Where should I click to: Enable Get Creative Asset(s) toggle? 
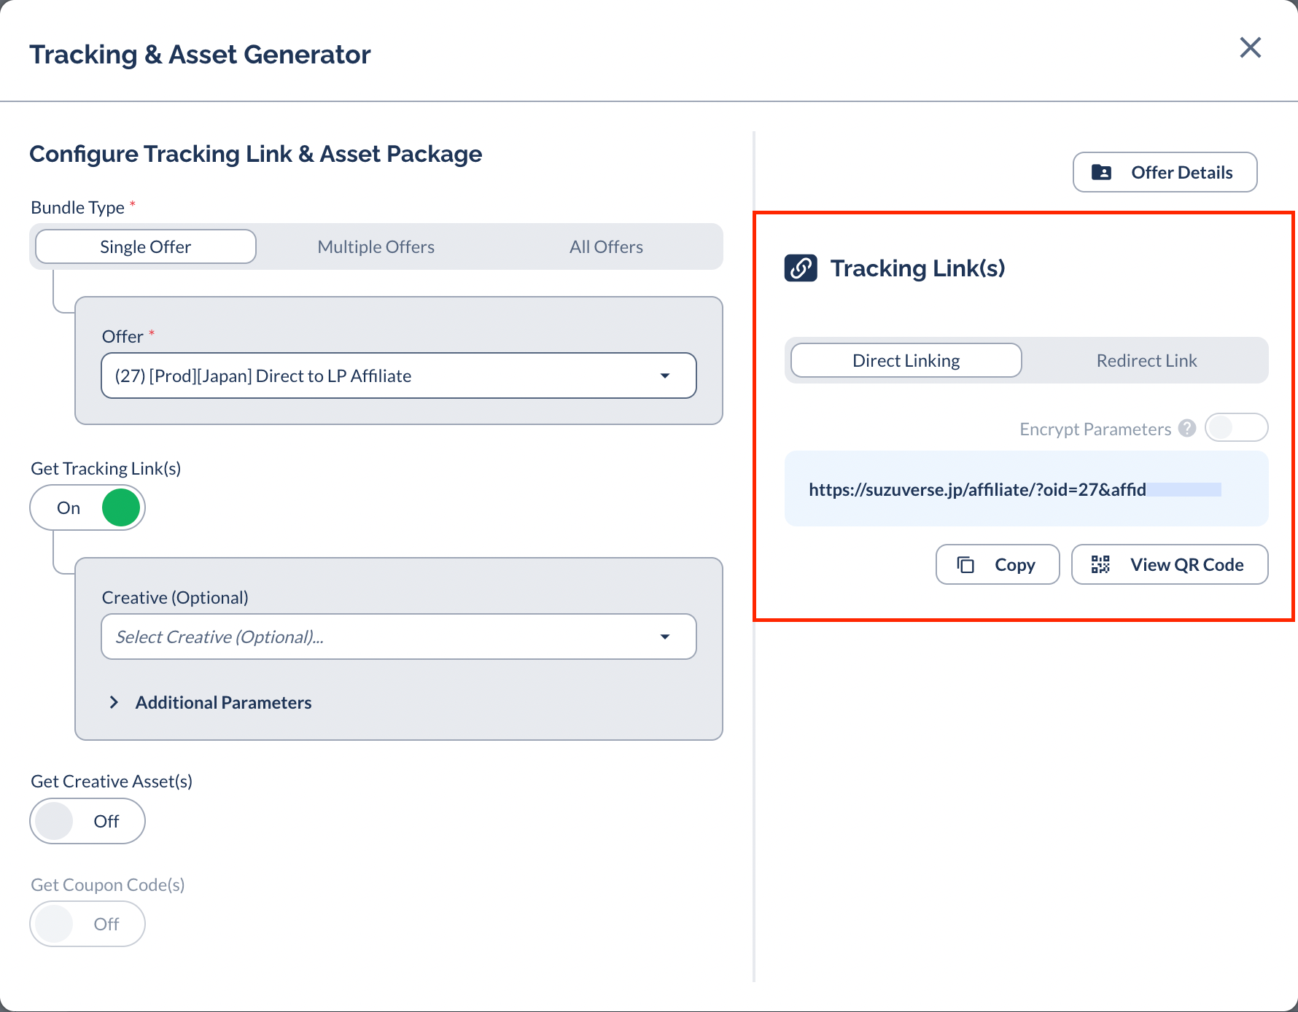coord(88,822)
